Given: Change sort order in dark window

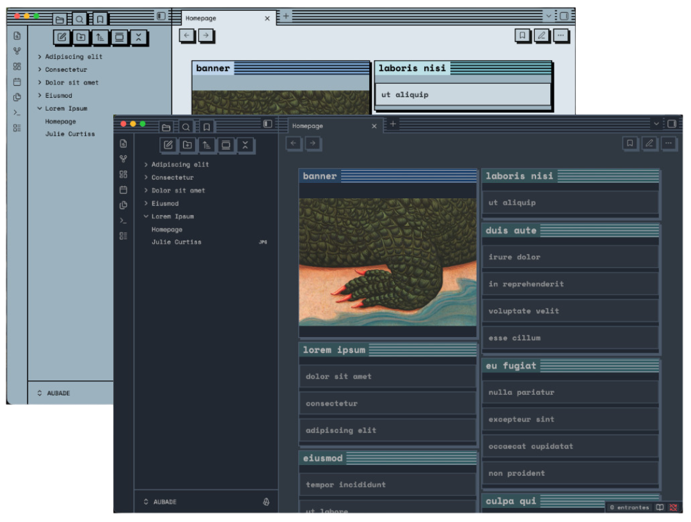Looking at the screenshot, I should [207, 145].
